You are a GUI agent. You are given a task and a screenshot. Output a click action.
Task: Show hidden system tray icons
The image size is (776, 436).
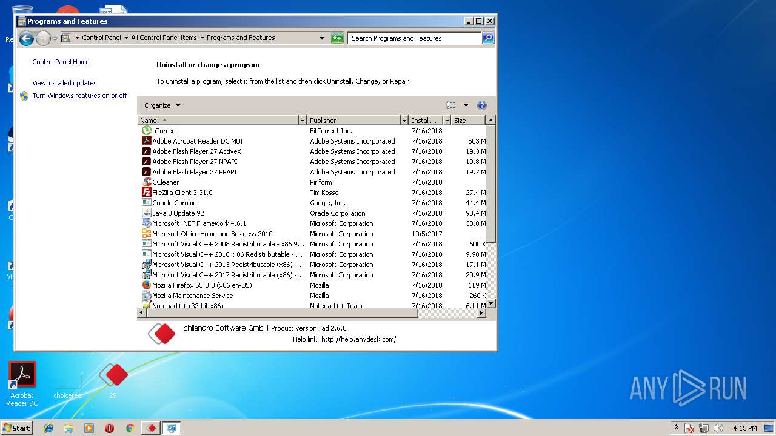(x=676, y=428)
